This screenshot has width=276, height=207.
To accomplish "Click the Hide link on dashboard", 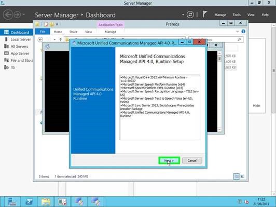I will click(x=256, y=106).
